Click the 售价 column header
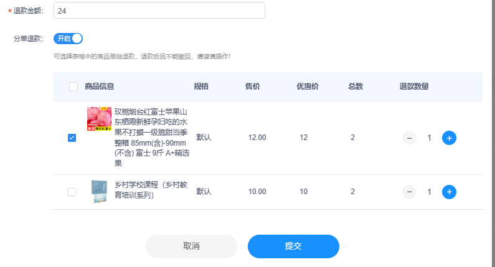This screenshot has height=267, width=495. (x=252, y=87)
